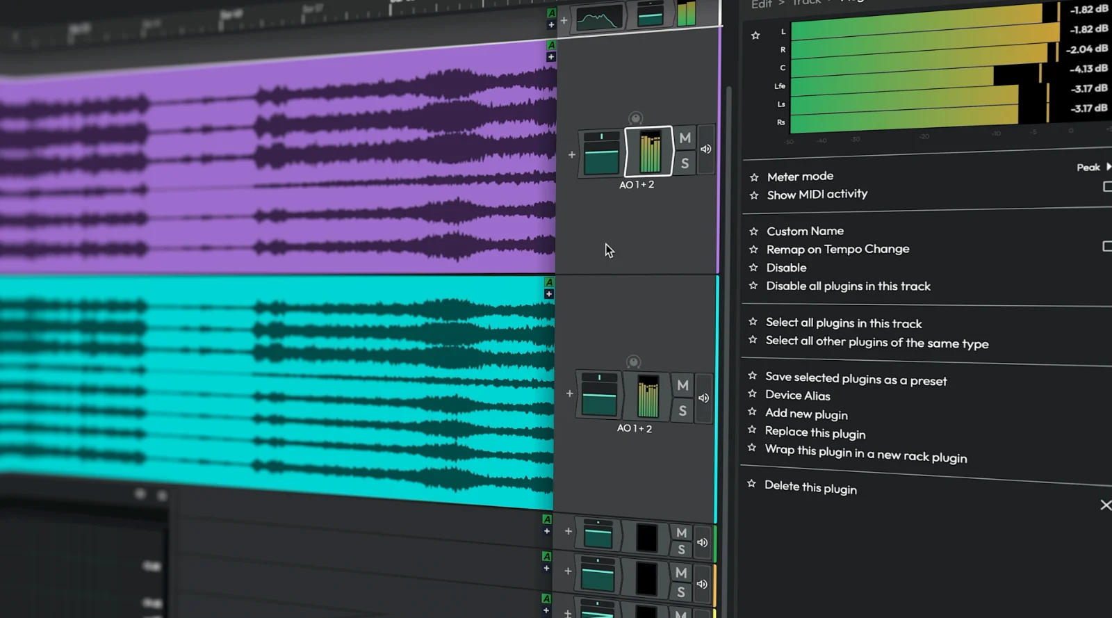Click the star beside the channel level meters
This screenshot has width=1112, height=618.
coord(755,35)
